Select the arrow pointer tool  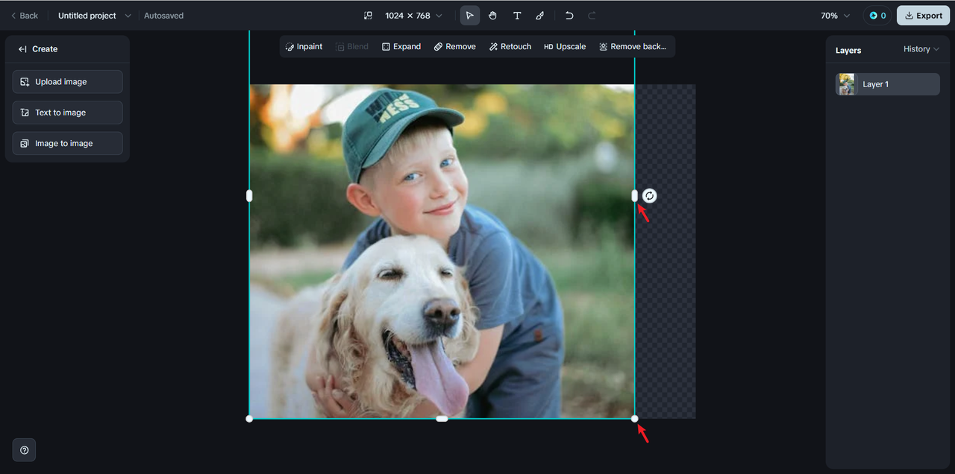coord(469,16)
